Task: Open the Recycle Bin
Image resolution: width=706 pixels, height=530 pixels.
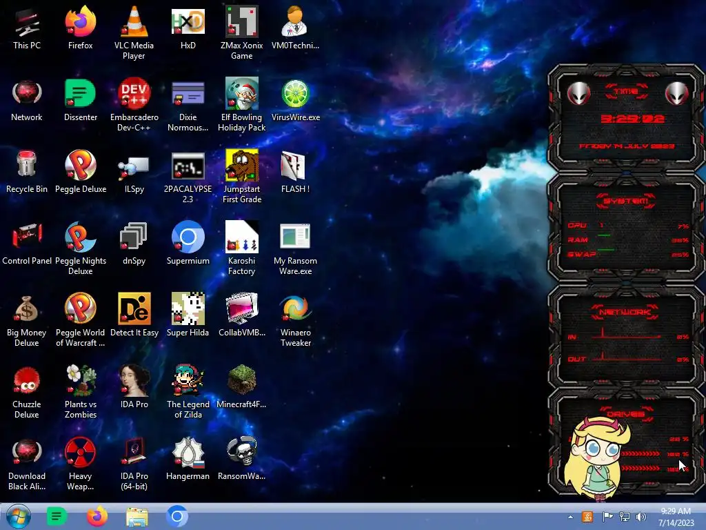Action: [x=27, y=164]
